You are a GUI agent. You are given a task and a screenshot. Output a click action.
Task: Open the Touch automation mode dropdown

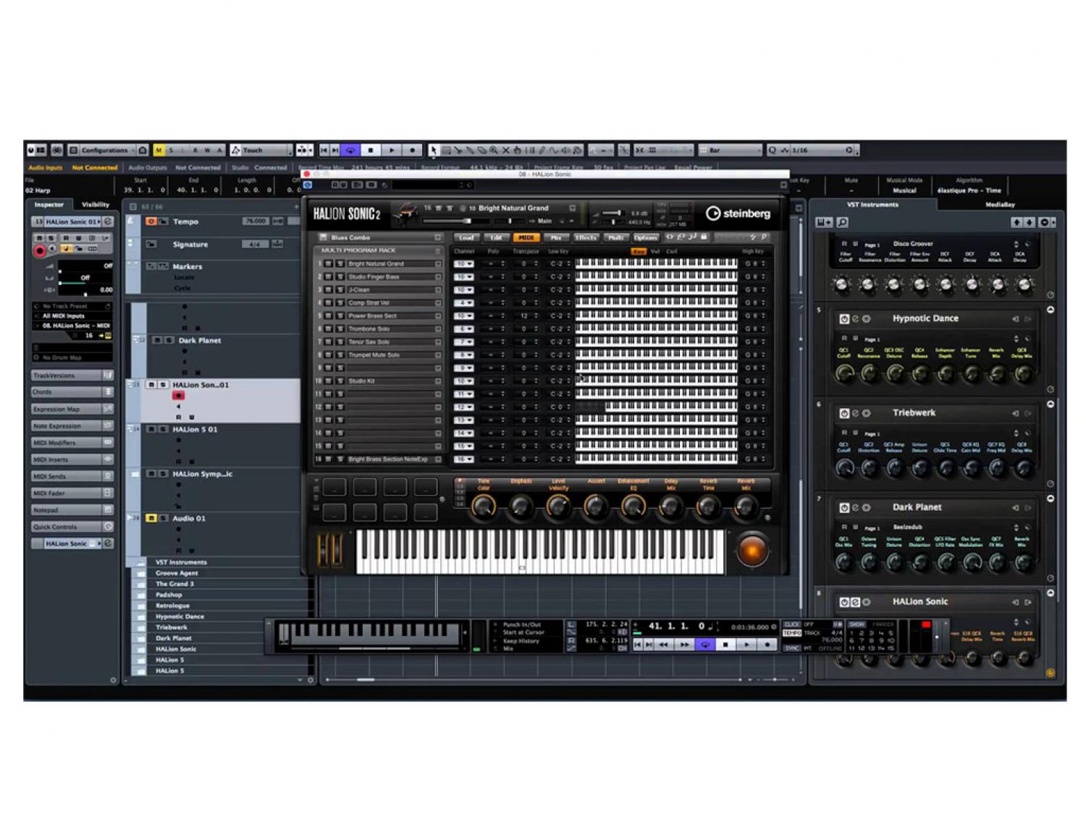coord(261,150)
